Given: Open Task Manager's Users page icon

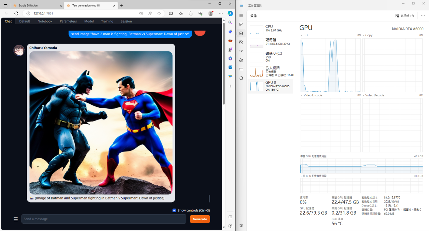Looking at the screenshot, I should click(x=241, y=60).
